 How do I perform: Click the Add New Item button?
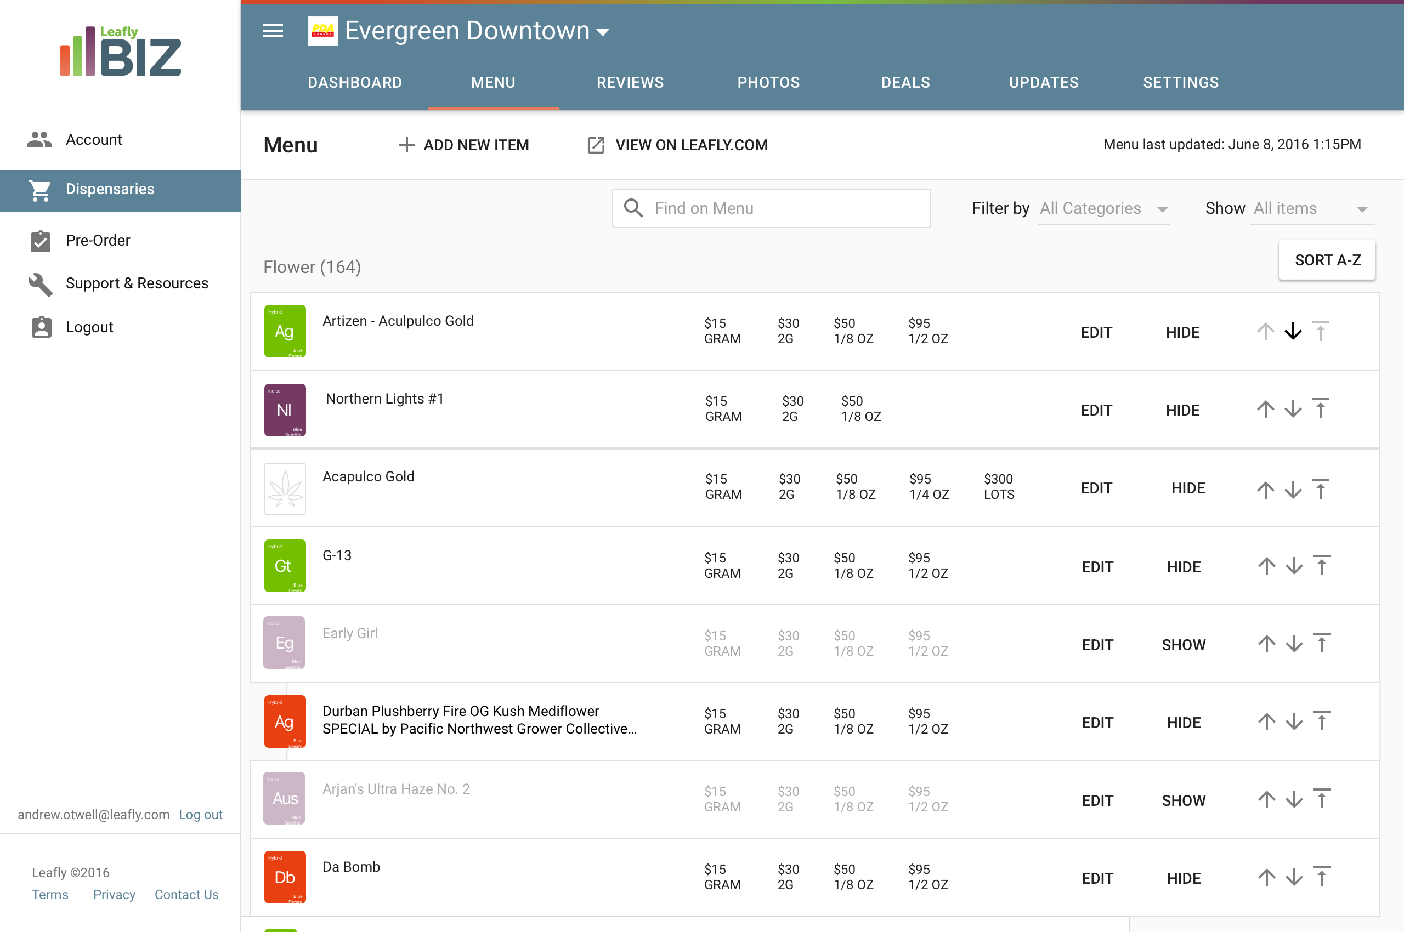point(463,145)
